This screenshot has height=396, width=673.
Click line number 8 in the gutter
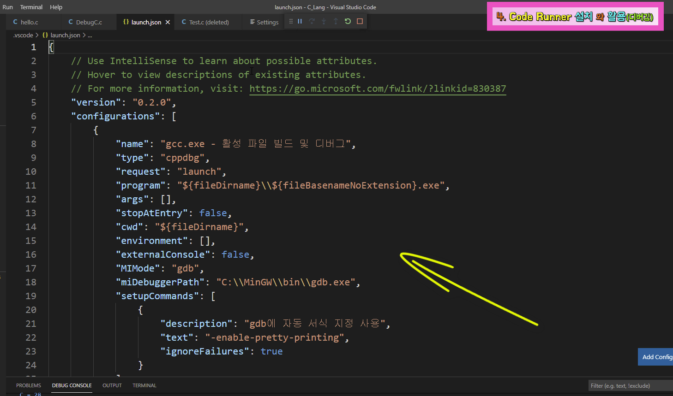click(33, 144)
